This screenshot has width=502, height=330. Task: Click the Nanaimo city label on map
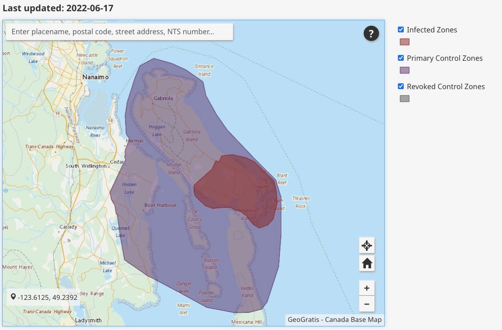[x=95, y=77]
